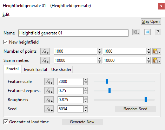Increase Seed value with up arrow
Screen dimensions: 165x130
coord(86,107)
